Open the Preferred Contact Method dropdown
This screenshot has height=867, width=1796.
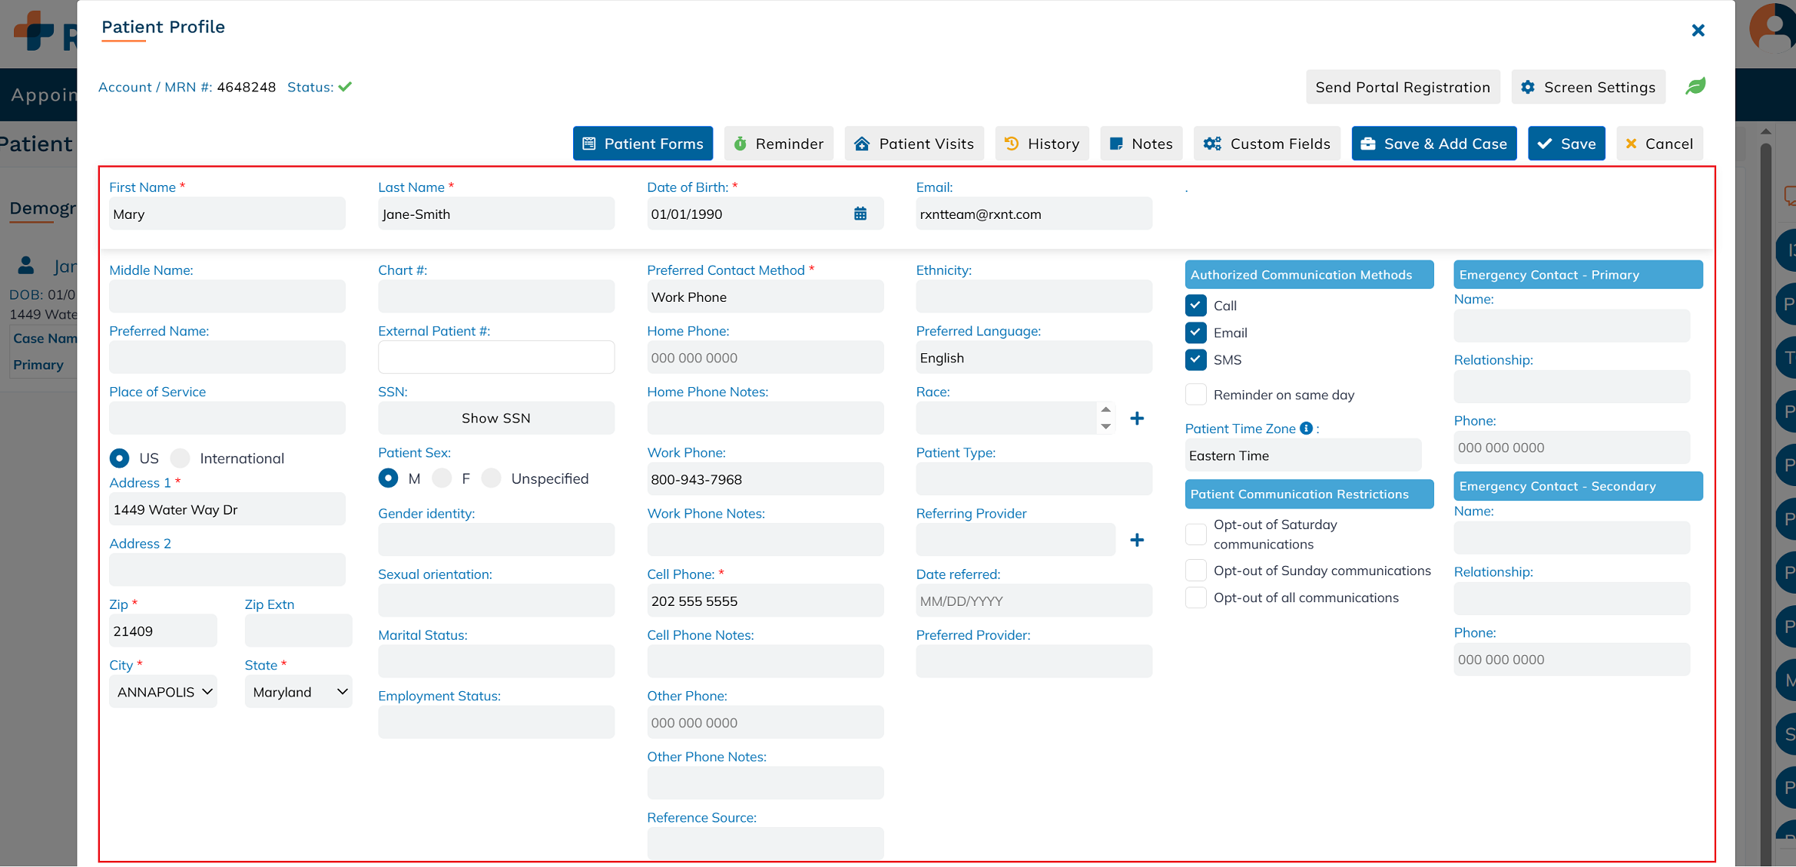tap(764, 297)
